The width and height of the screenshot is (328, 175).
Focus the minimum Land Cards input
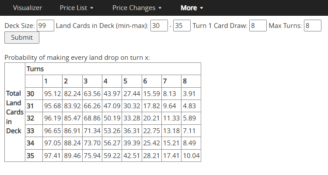tap(159, 26)
